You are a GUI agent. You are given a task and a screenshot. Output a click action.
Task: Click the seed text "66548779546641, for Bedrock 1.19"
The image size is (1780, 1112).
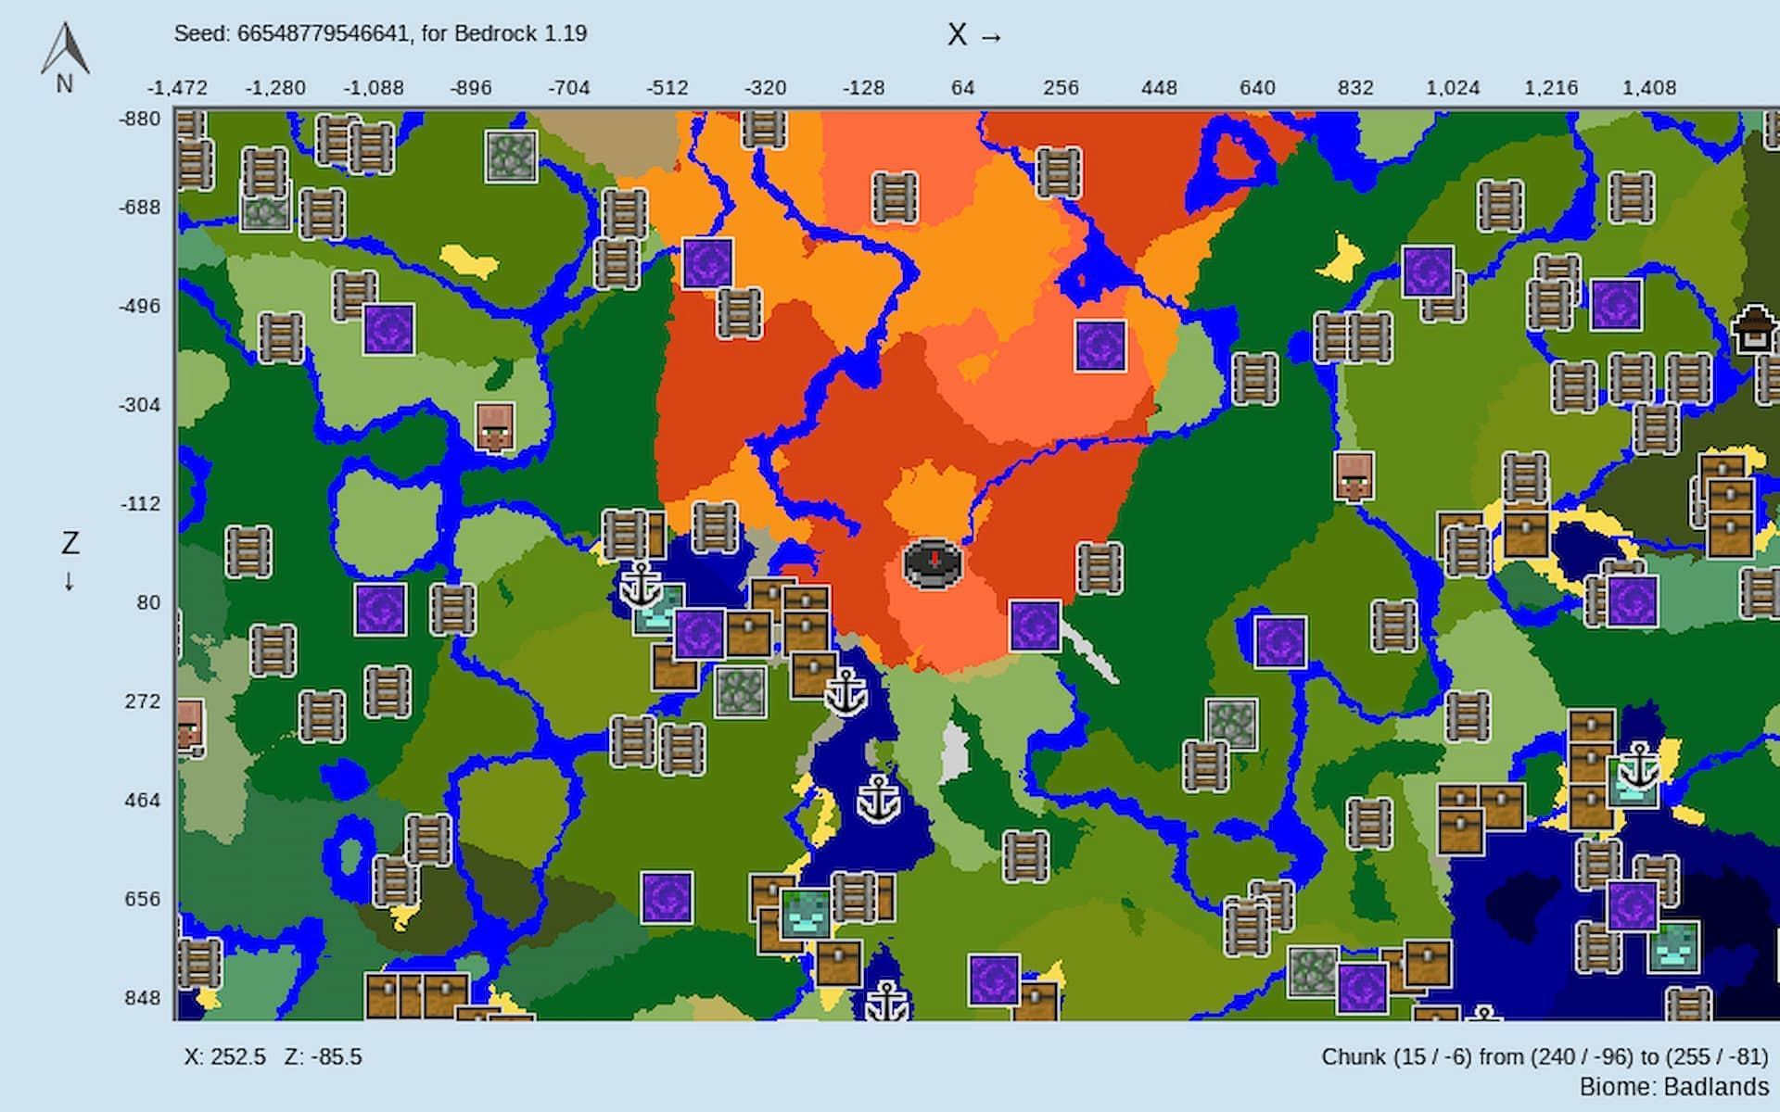tap(413, 33)
